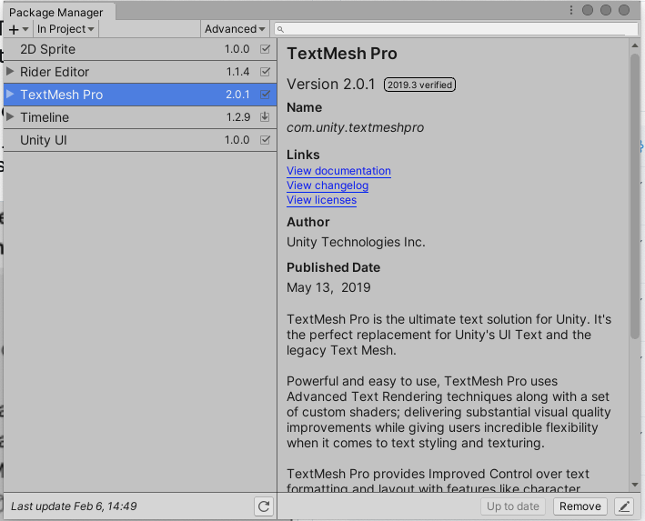Select the Timeline package

pos(140,117)
